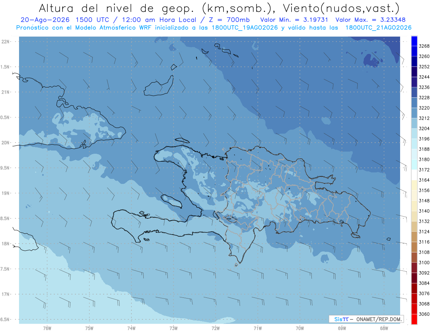The image size is (431, 333).
Task: Click the '1.5N' latitude tick label
Action: pyautogui.click(x=5, y=67)
